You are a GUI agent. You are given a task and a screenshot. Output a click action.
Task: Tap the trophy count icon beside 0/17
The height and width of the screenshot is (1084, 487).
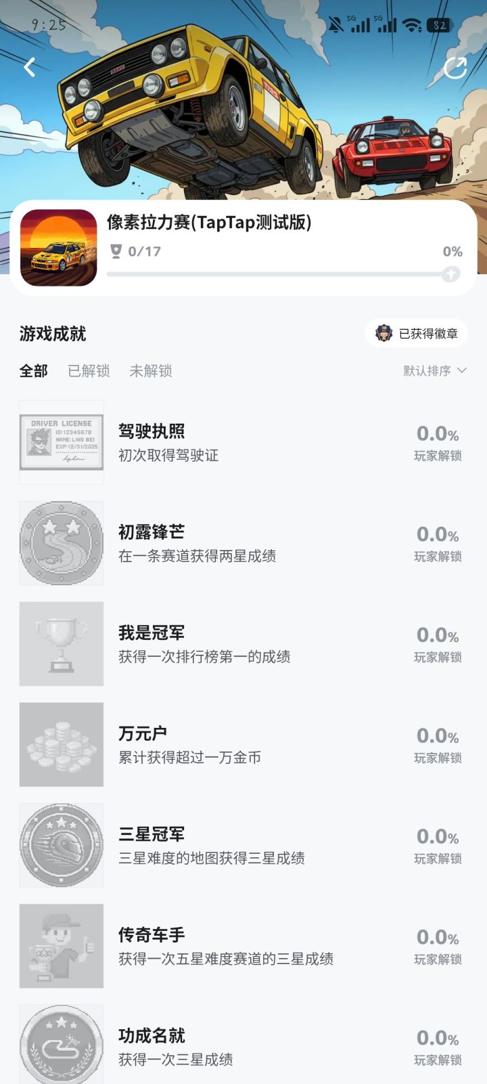[116, 252]
